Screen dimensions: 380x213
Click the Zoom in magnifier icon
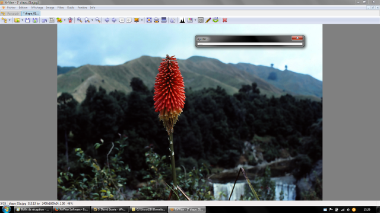coord(79,20)
